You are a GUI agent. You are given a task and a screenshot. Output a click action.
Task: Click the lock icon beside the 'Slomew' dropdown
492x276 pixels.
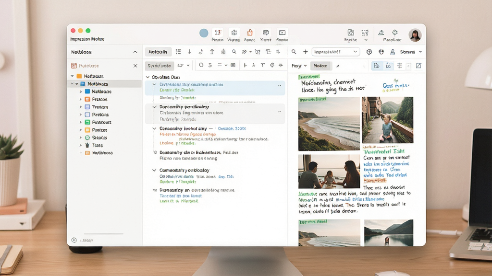coord(393,52)
